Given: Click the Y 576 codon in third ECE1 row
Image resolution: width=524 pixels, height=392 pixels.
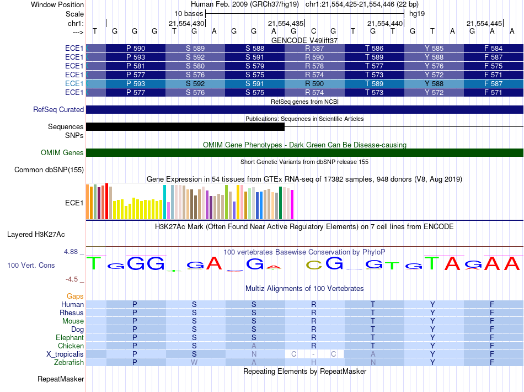Looking at the screenshot, I should [x=434, y=66].
